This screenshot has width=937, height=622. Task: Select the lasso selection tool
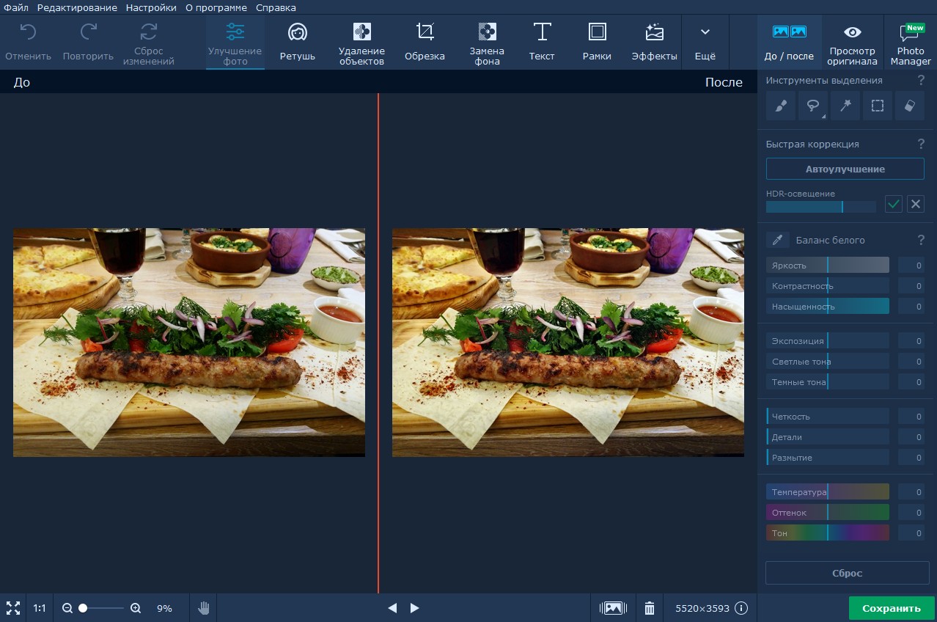tap(812, 106)
